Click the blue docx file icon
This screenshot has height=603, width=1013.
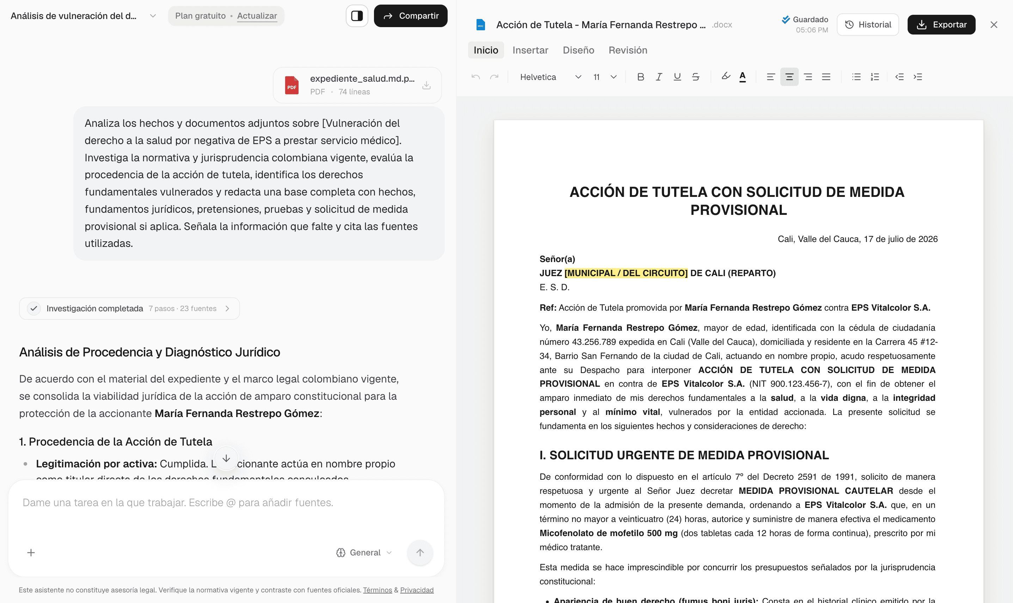point(480,25)
